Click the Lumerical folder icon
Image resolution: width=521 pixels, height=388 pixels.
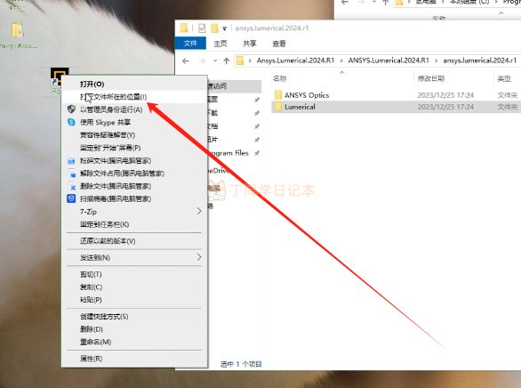pyautogui.click(x=278, y=107)
